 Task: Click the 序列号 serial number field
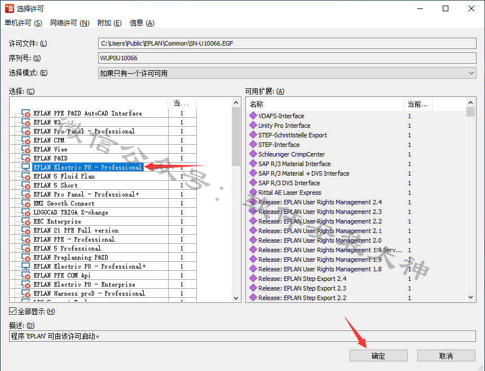click(287, 58)
